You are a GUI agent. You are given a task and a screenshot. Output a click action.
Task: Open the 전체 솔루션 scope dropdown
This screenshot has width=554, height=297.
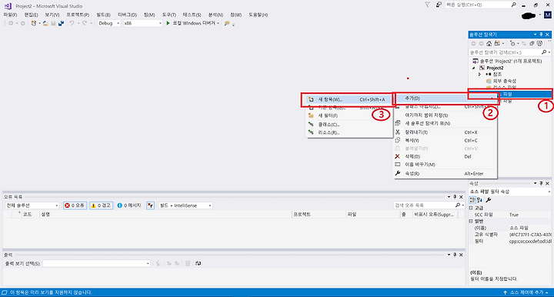coord(32,205)
